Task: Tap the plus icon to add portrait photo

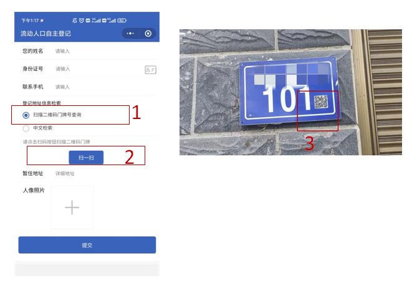Action: pyautogui.click(x=72, y=207)
